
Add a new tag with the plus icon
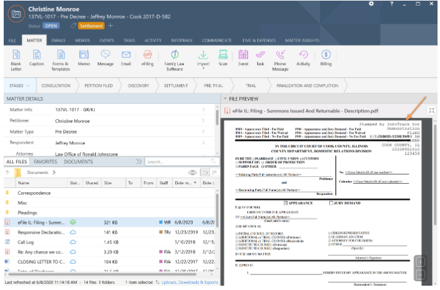point(110,26)
